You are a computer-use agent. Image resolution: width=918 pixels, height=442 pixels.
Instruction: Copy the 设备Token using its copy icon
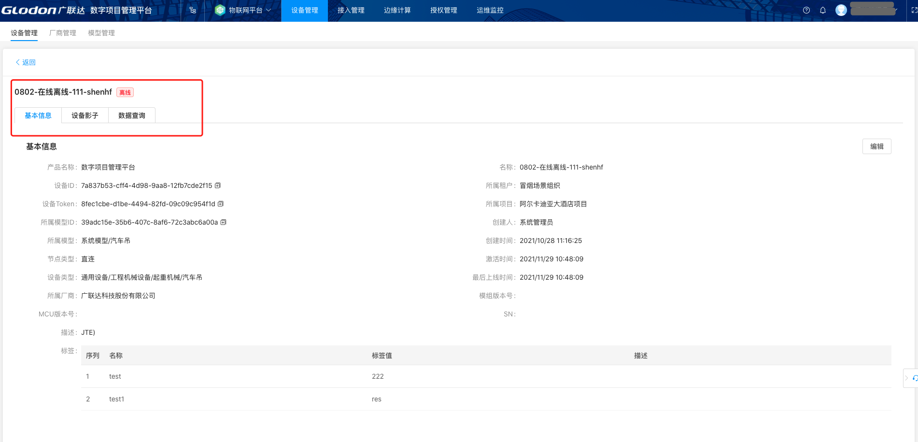pyautogui.click(x=221, y=204)
